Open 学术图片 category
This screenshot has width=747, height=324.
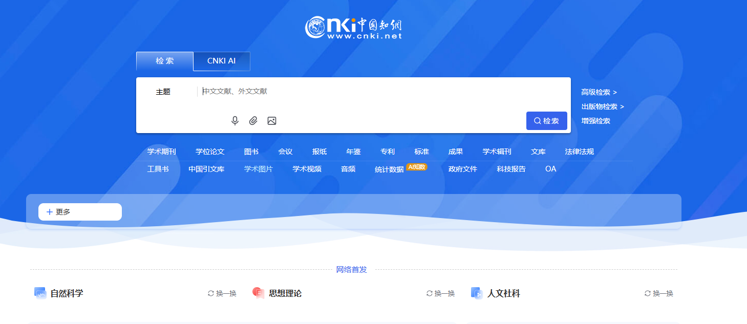259,169
